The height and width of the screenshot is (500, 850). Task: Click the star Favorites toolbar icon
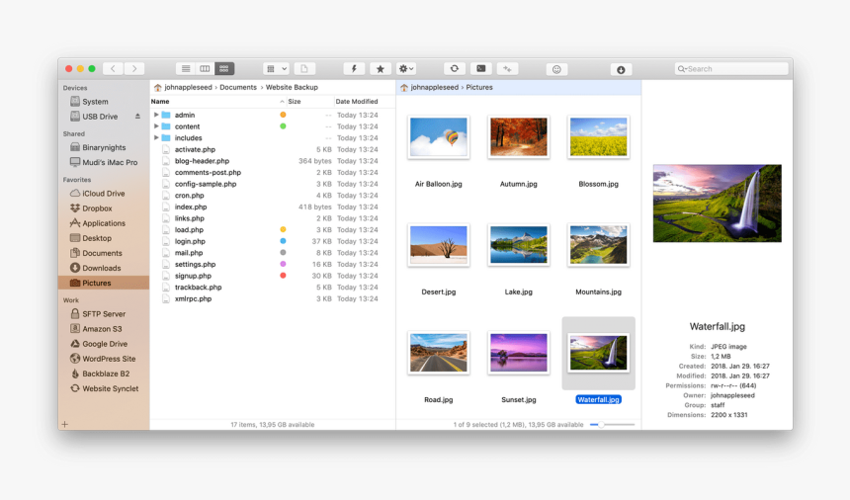click(x=381, y=69)
